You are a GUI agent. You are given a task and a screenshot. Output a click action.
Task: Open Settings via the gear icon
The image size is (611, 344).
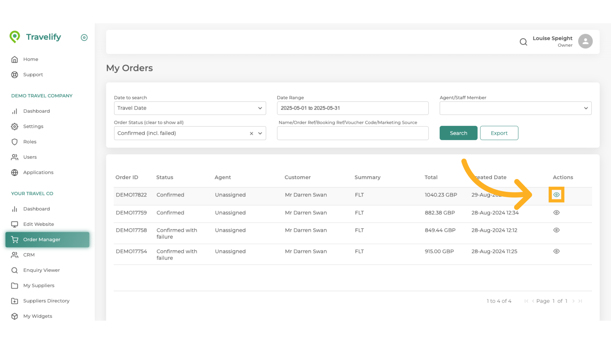point(15,126)
